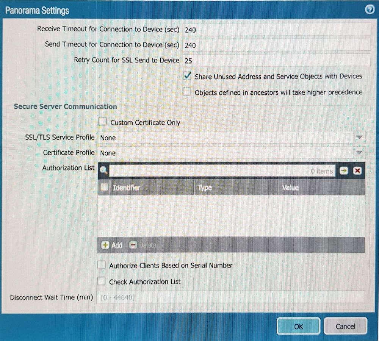Cancel the Panorama Settings dialog
This screenshot has height=341, width=379.
click(345, 326)
